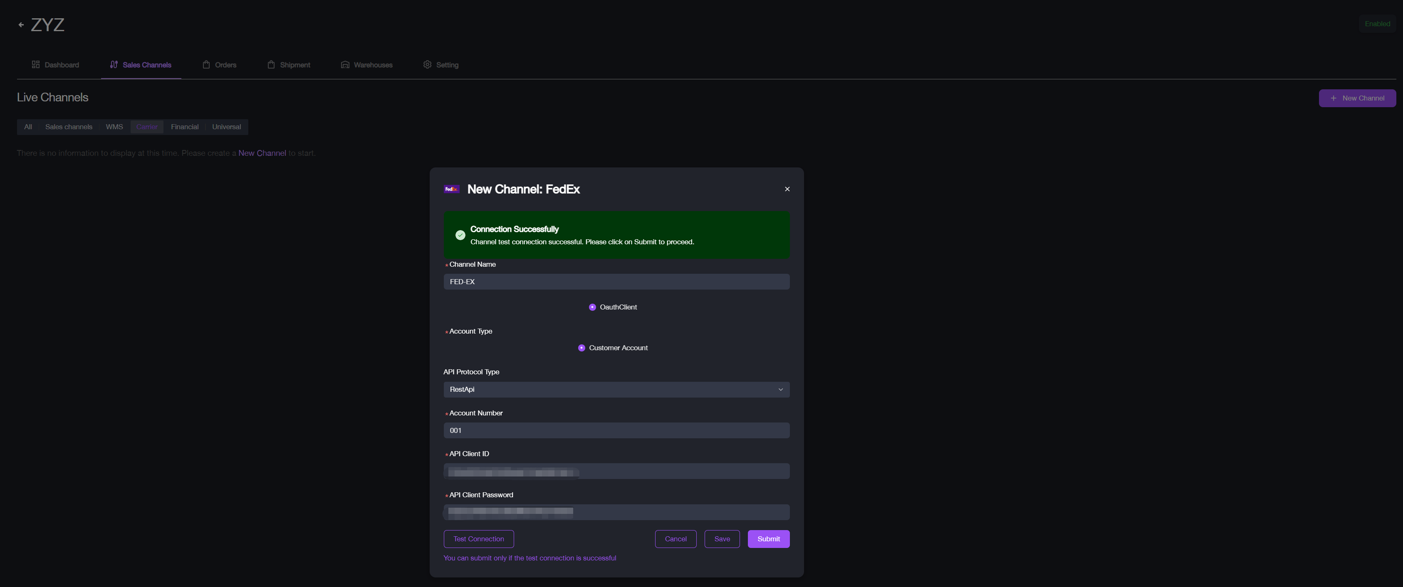Image resolution: width=1403 pixels, height=587 pixels.
Task: Click the back arrow beside ZYZ
Action: click(x=21, y=25)
